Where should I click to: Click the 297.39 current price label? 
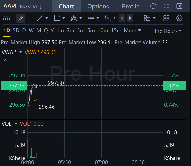[14, 85]
